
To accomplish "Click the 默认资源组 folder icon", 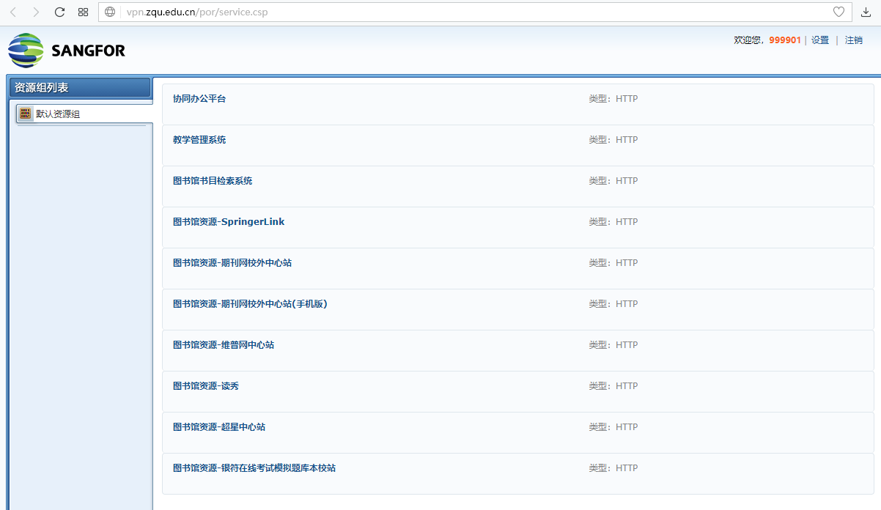I will [26, 114].
